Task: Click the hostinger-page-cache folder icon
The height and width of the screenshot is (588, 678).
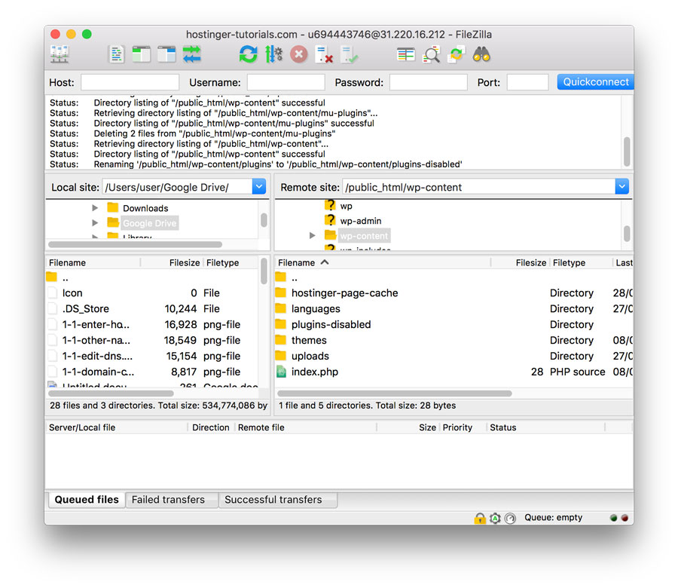Action: click(x=281, y=292)
